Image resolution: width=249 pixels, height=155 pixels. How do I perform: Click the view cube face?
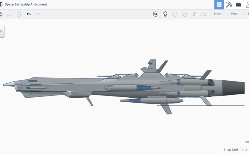2,31
